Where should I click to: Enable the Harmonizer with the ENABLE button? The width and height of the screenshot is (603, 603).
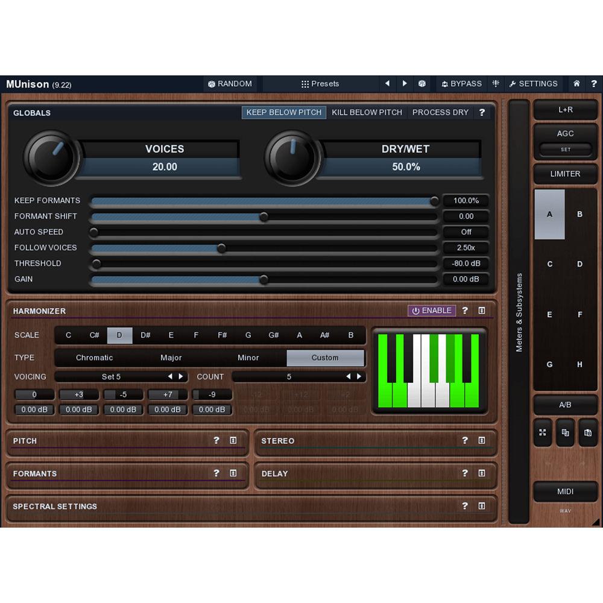[431, 311]
